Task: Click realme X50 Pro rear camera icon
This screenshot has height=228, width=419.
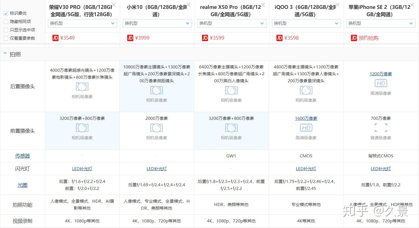Action: (x=231, y=90)
